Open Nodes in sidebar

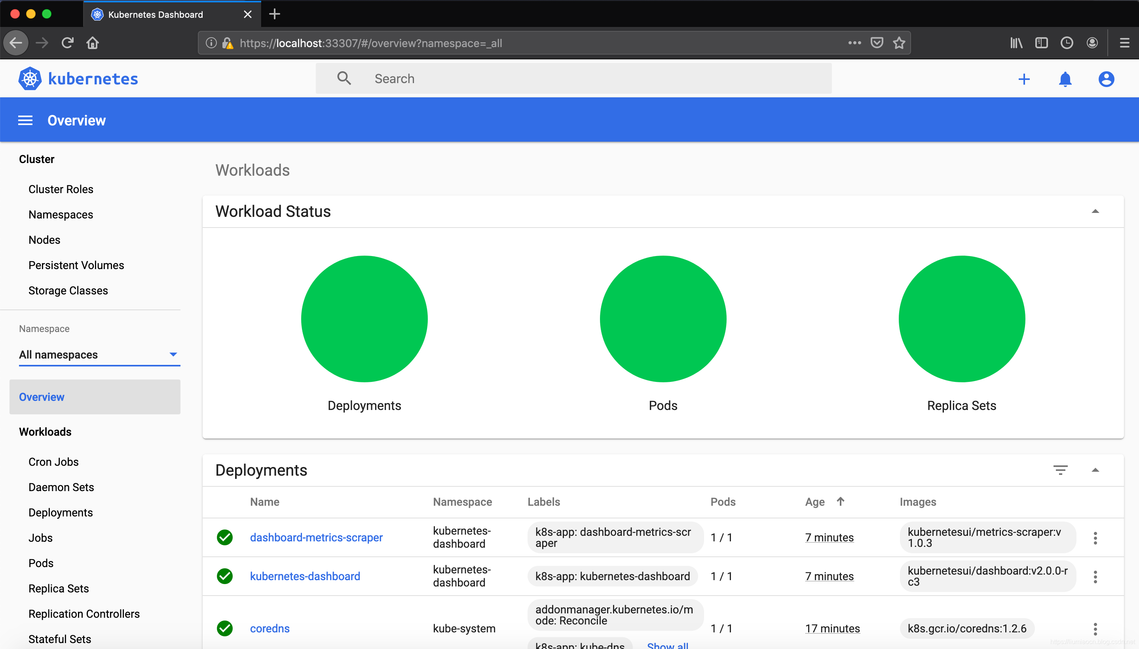point(44,240)
